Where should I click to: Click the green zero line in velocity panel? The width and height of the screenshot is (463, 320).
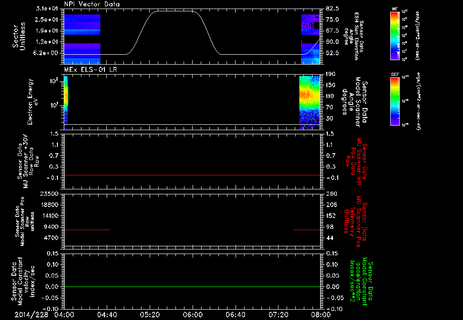coord(192,287)
